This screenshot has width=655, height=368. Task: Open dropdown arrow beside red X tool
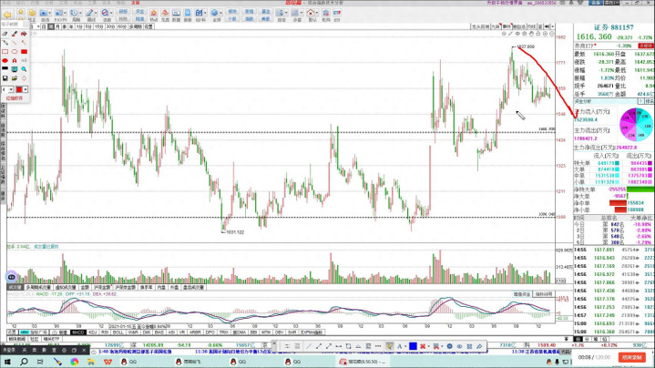[429, 346]
